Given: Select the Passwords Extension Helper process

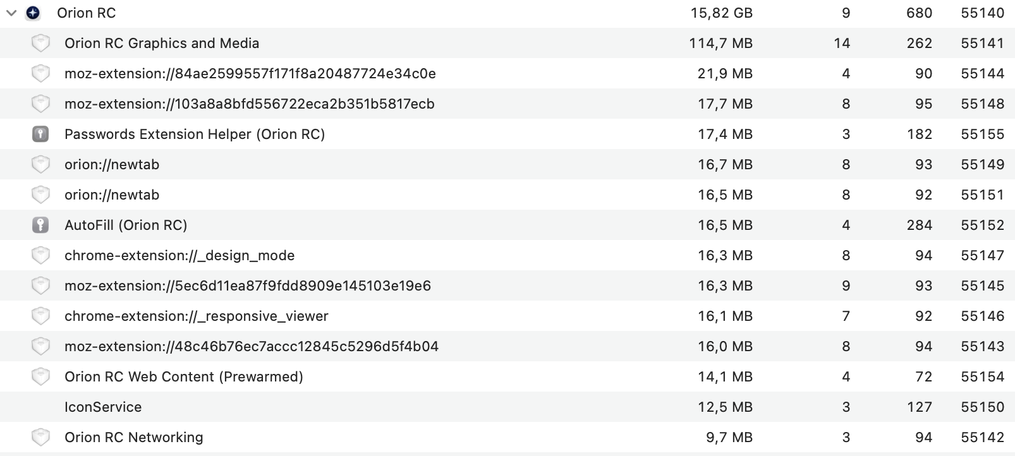Looking at the screenshot, I should pyautogui.click(x=194, y=134).
